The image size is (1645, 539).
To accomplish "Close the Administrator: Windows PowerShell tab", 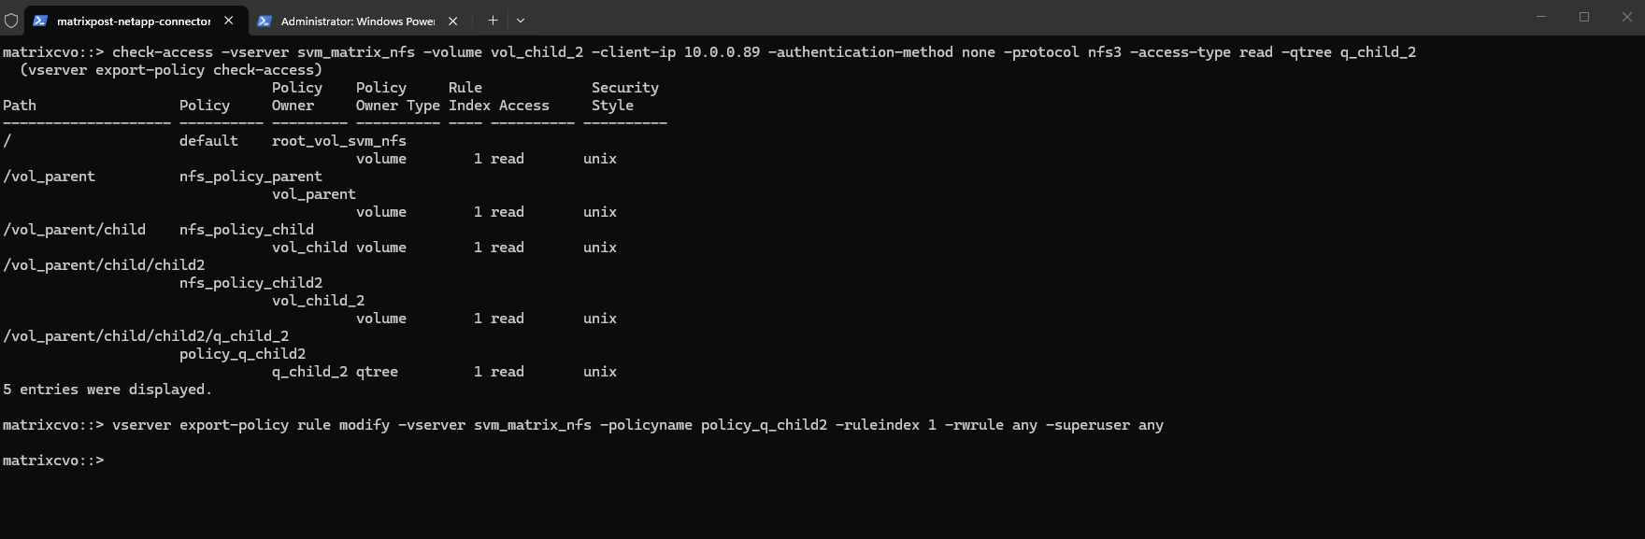I will 453,21.
